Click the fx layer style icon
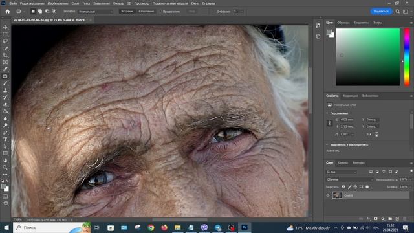 coord(369,219)
